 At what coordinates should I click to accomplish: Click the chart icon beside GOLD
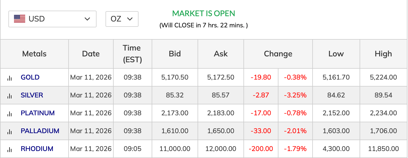click(10, 78)
